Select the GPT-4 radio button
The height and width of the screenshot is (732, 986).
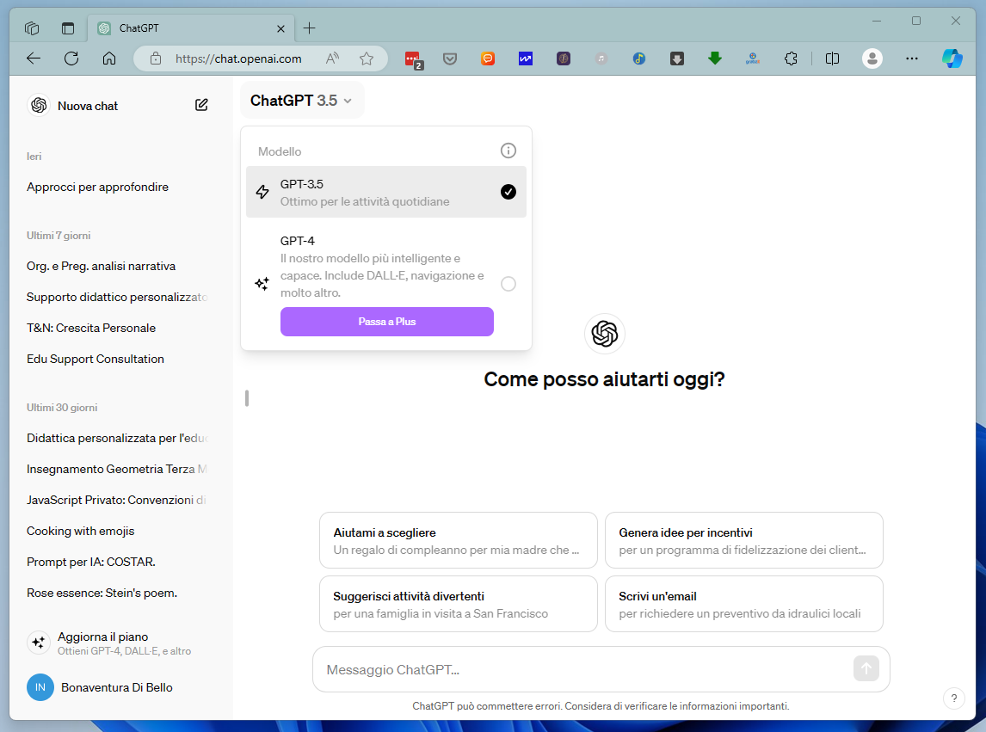(508, 284)
